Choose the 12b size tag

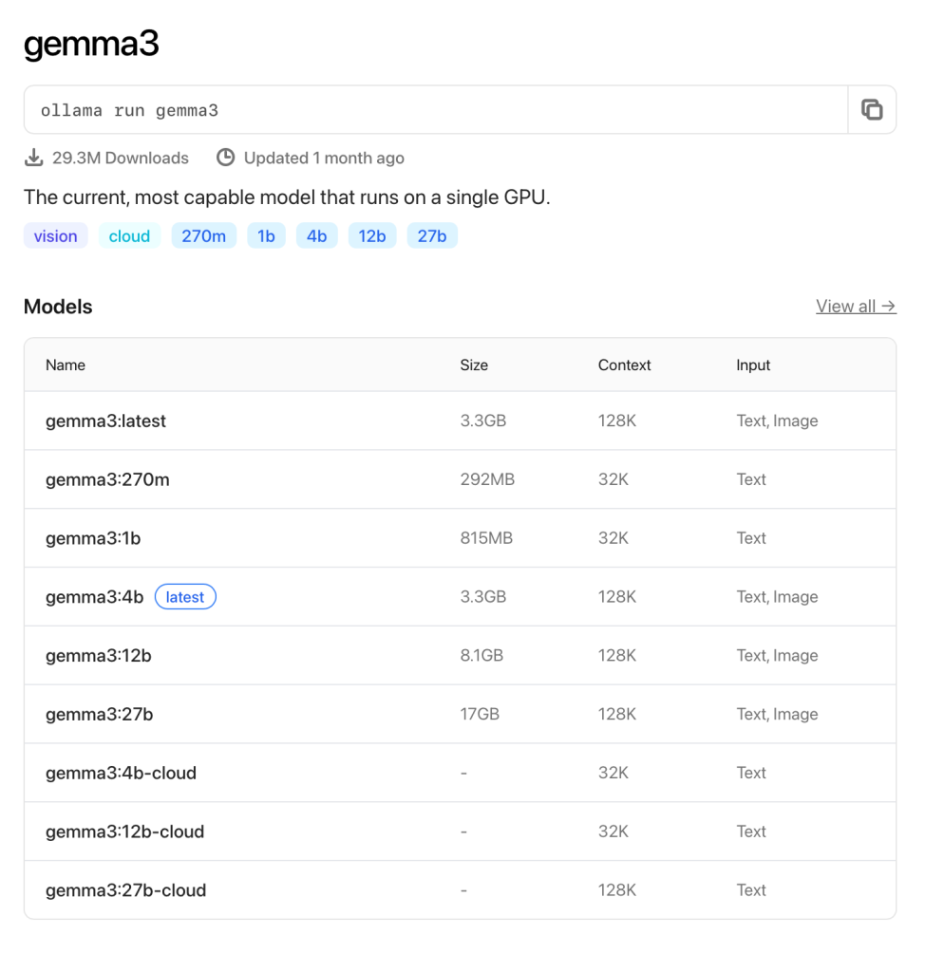(x=371, y=236)
